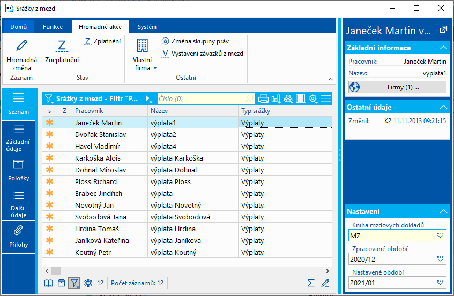Viewport: 454px width, 296px height.
Task: Collapse the Základní informace panel
Action: point(443,48)
